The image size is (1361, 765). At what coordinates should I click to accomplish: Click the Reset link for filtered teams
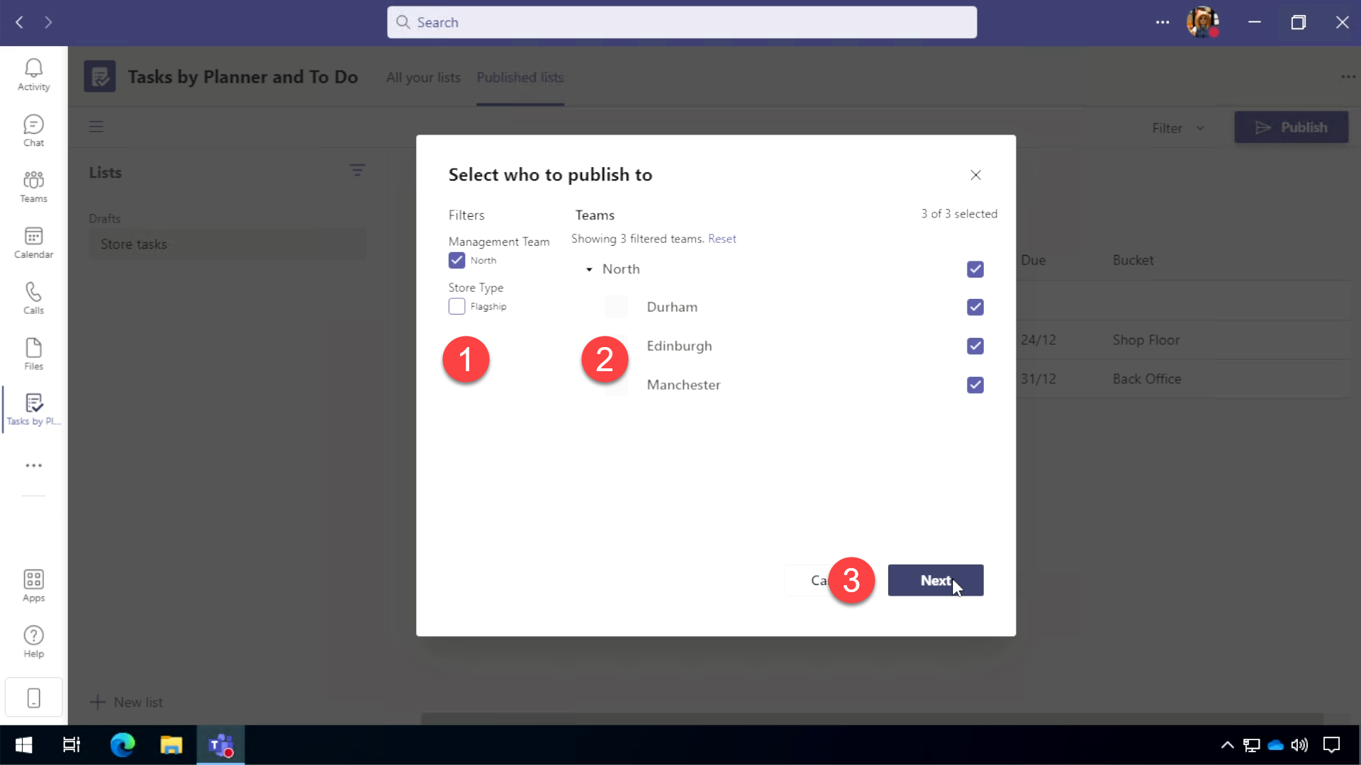point(722,239)
